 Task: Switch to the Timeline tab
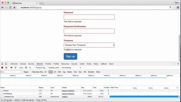48,64
